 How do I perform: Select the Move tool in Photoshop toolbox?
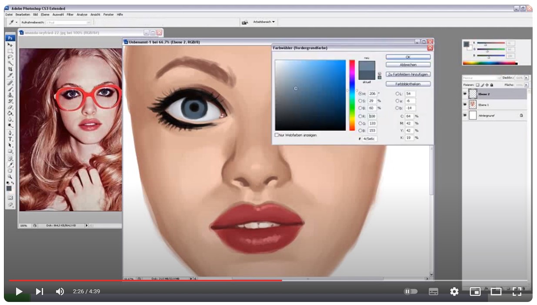(10, 45)
